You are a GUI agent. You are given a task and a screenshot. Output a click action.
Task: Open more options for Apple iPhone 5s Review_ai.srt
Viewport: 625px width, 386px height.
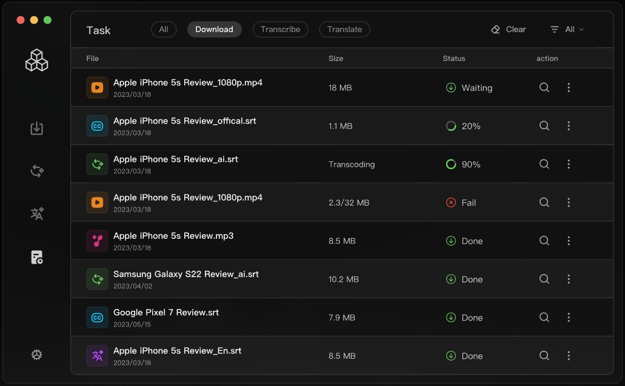point(569,164)
